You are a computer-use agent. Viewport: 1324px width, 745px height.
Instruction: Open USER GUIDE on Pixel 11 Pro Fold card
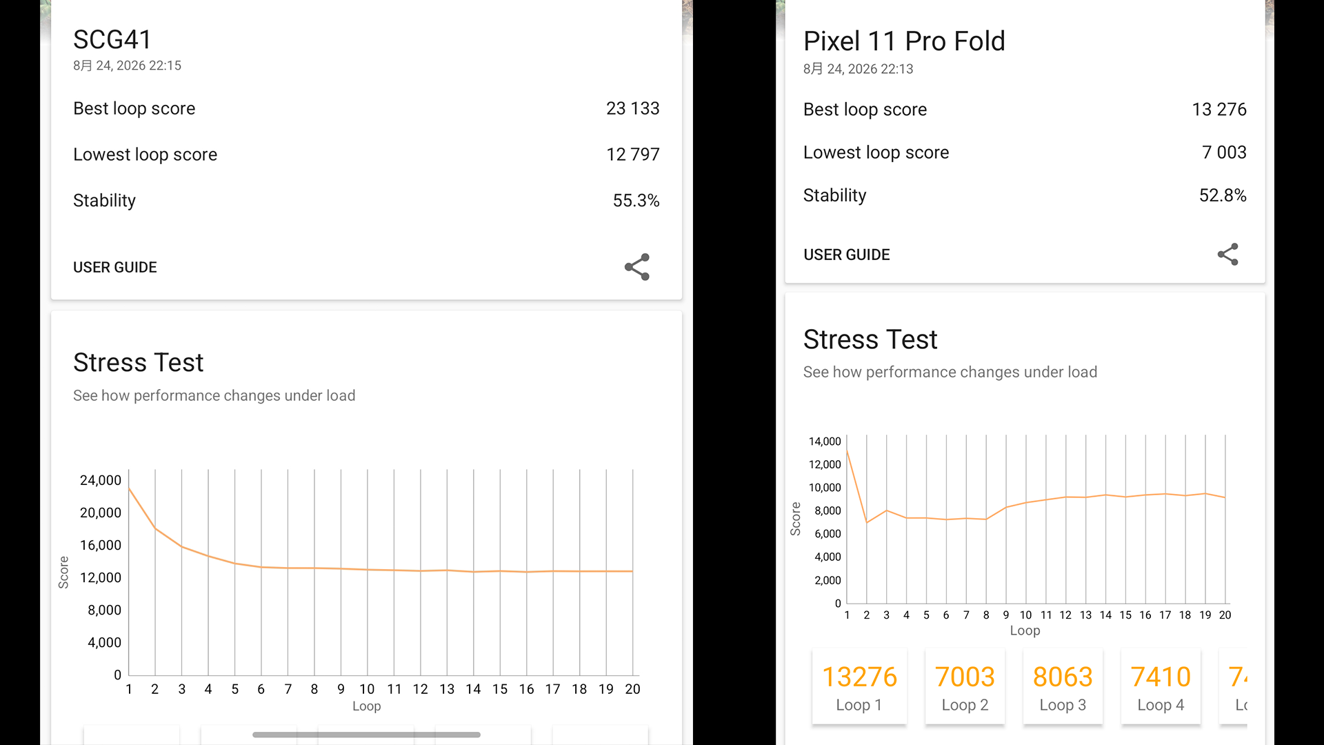click(x=846, y=255)
